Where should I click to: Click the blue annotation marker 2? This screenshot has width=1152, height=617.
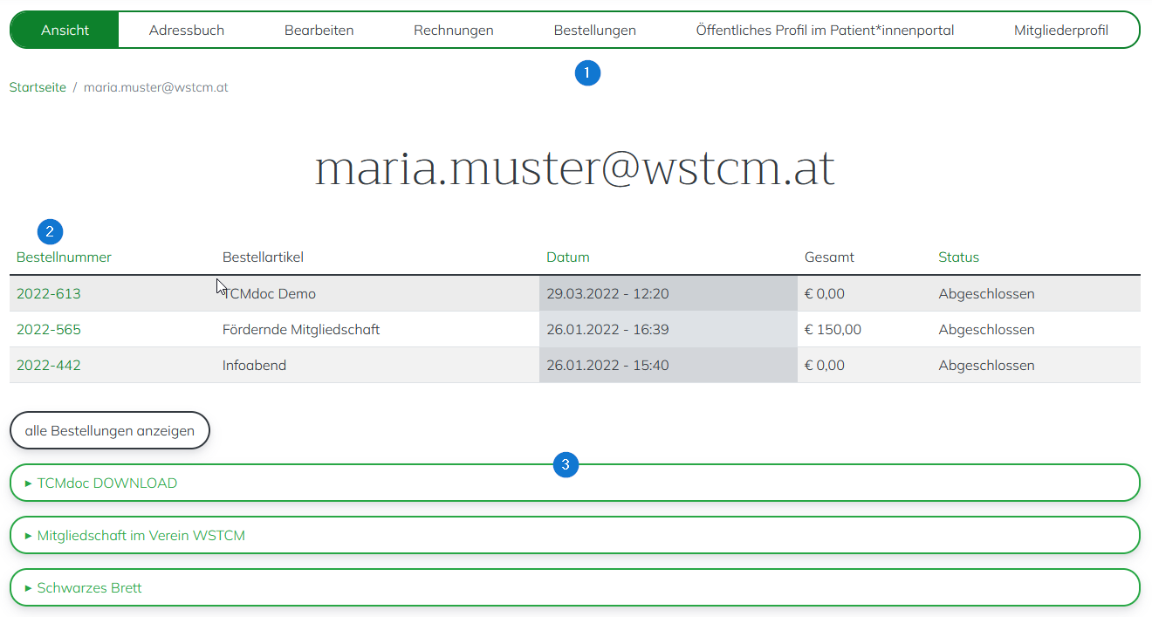click(x=50, y=231)
